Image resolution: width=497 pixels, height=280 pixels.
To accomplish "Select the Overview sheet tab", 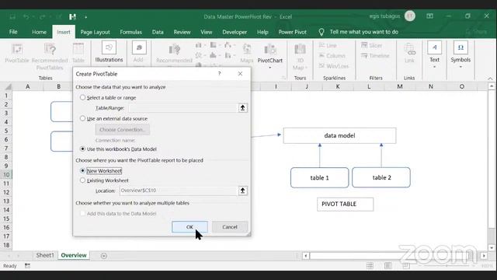I will pyautogui.click(x=74, y=255).
